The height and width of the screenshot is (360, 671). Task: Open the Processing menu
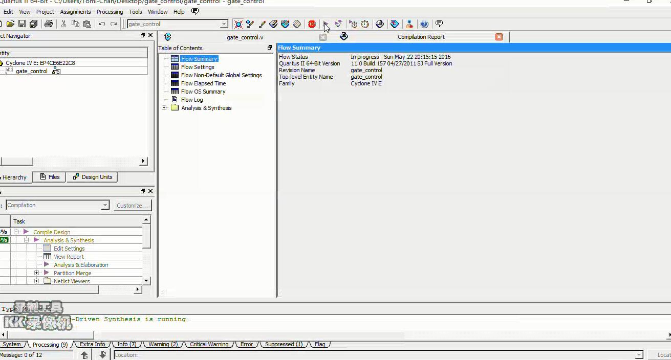(x=110, y=12)
